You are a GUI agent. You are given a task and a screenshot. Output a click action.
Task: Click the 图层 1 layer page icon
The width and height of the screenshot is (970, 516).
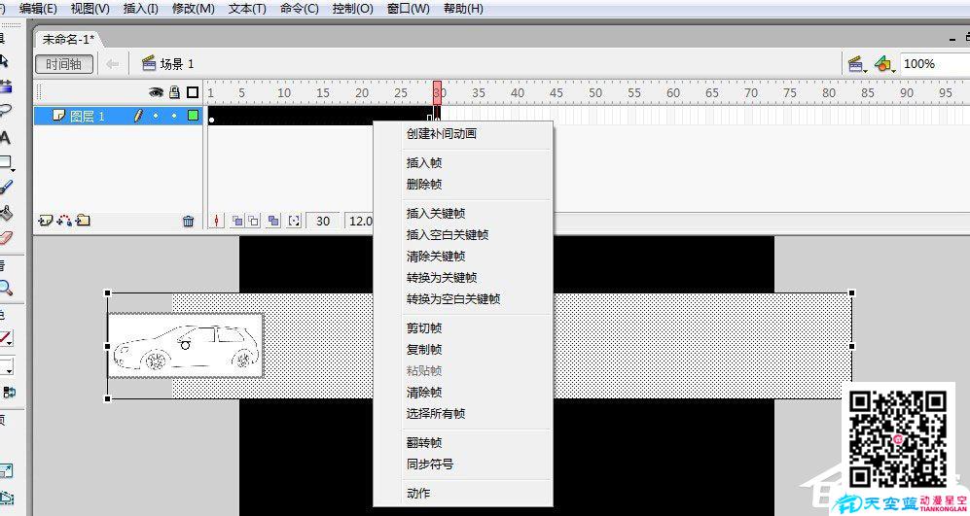(58, 116)
